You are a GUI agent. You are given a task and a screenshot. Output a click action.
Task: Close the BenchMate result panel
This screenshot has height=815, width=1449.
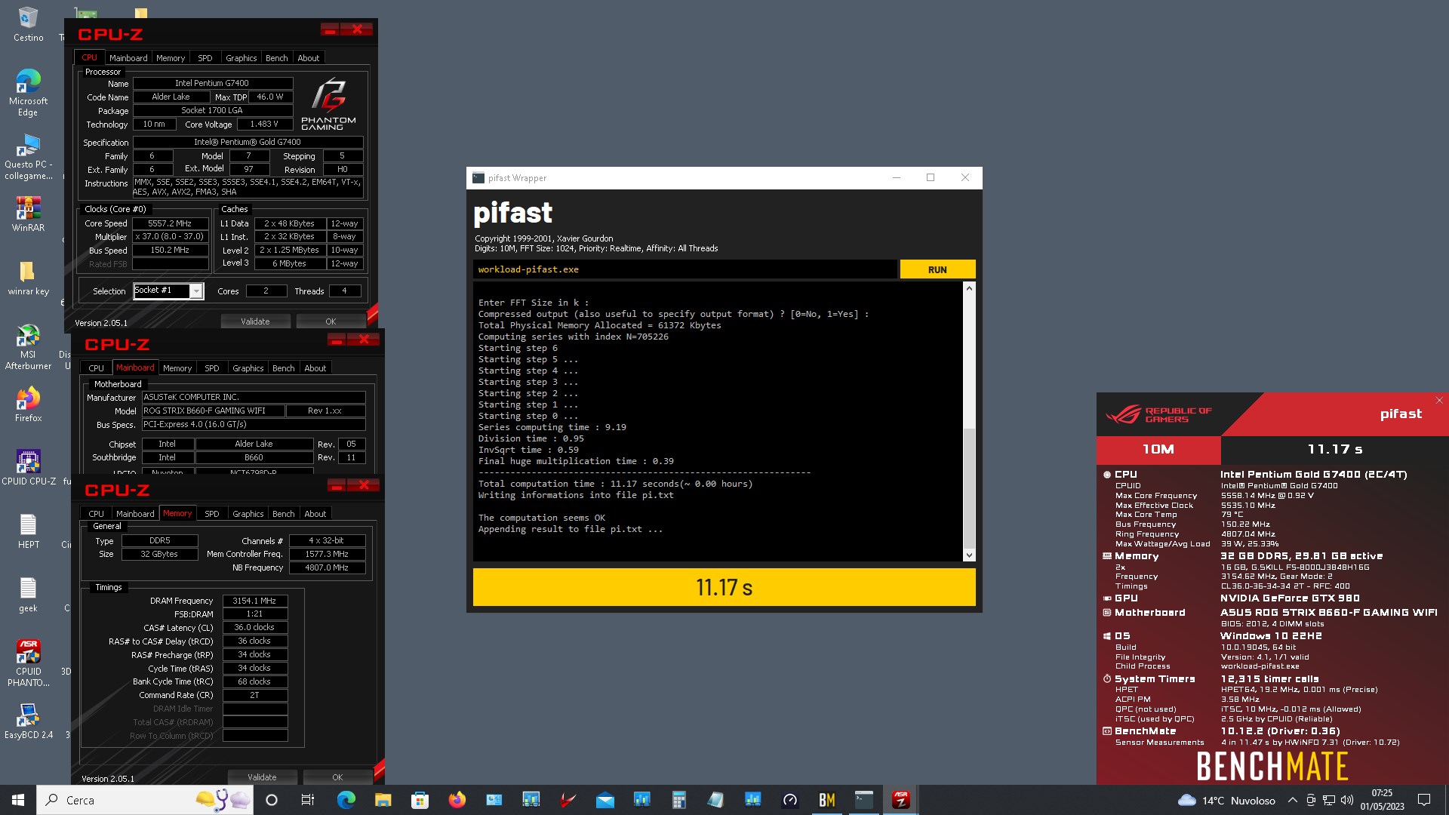[1438, 400]
